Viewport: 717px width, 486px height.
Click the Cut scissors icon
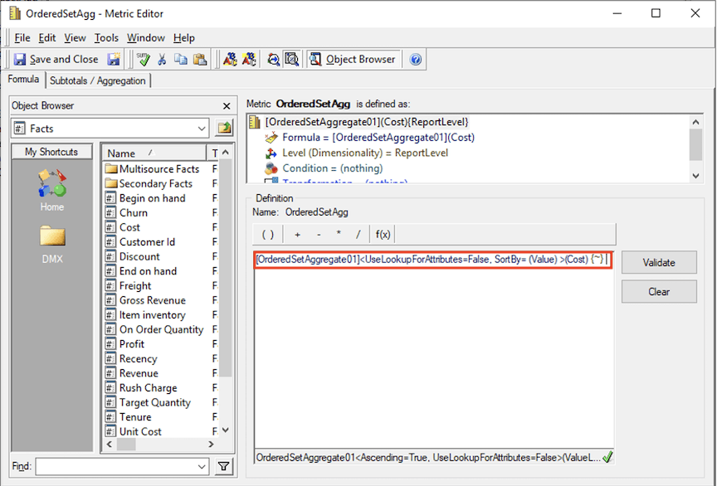pyautogui.click(x=163, y=60)
